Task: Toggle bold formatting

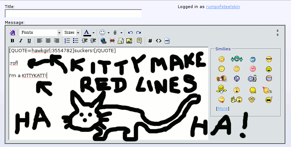Action: coord(12,41)
